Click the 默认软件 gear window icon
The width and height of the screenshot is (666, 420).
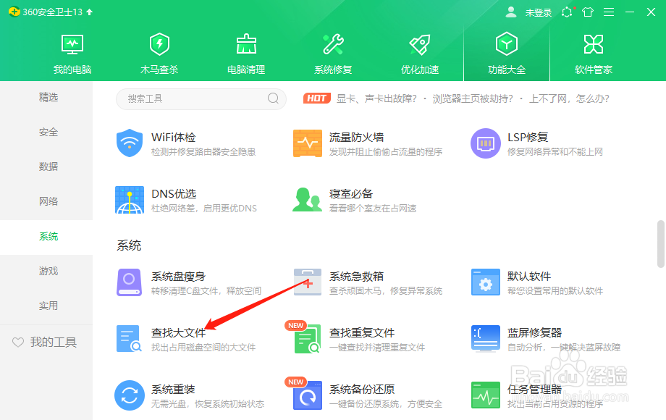[486, 282]
